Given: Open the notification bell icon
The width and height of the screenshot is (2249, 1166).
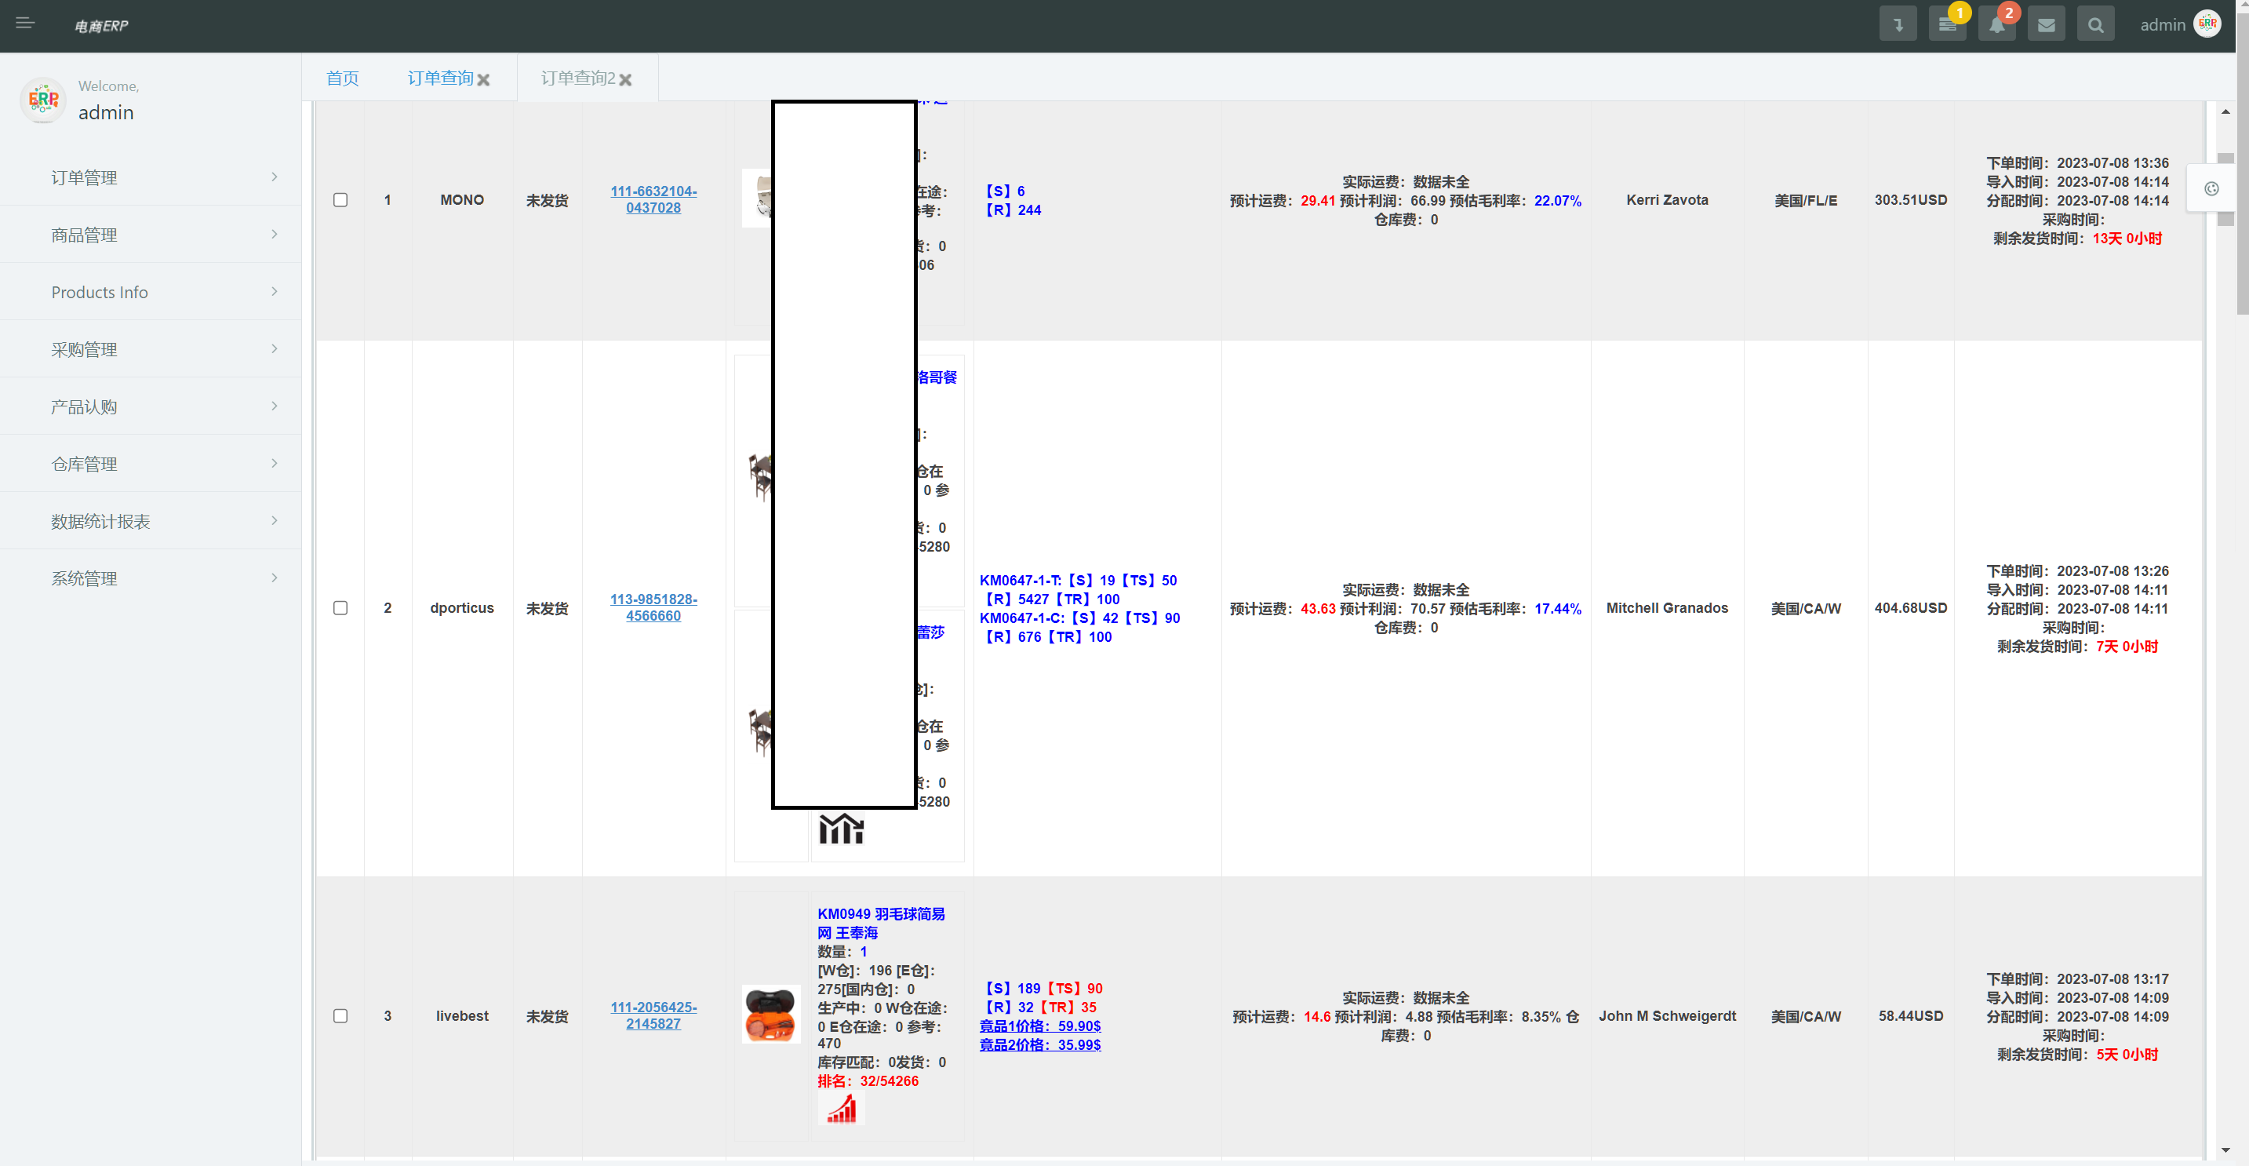Looking at the screenshot, I should [1996, 24].
